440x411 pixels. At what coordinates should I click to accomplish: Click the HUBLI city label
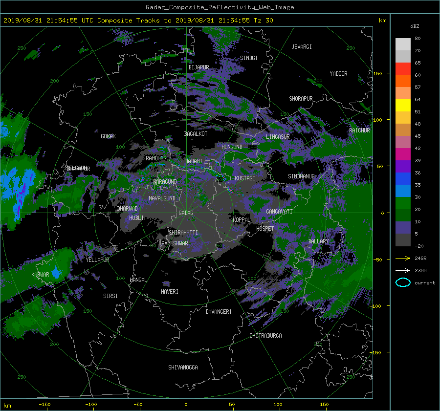[136, 217]
